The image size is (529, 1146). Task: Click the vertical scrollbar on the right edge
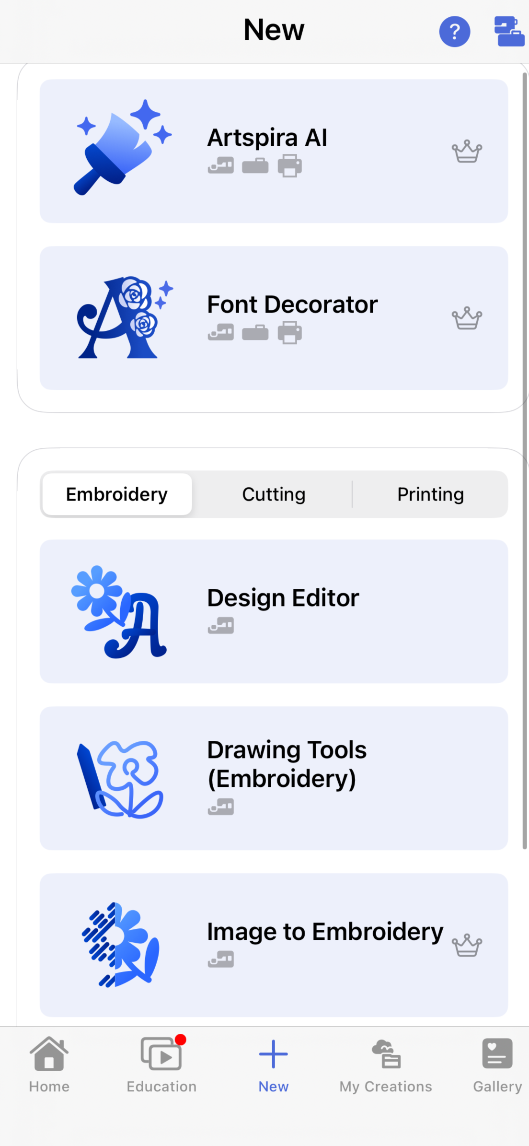pos(525,460)
